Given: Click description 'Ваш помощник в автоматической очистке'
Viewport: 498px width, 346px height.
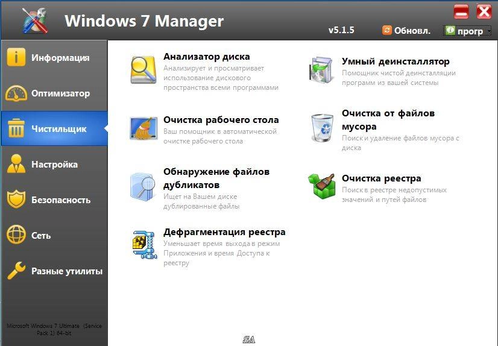Looking at the screenshot, I should [220, 136].
